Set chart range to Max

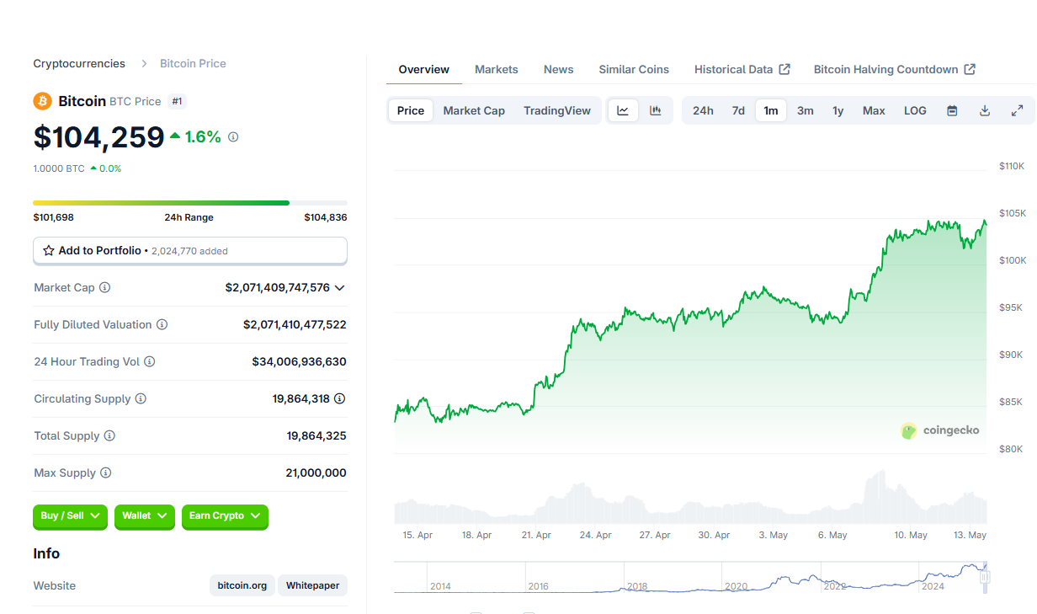874,110
